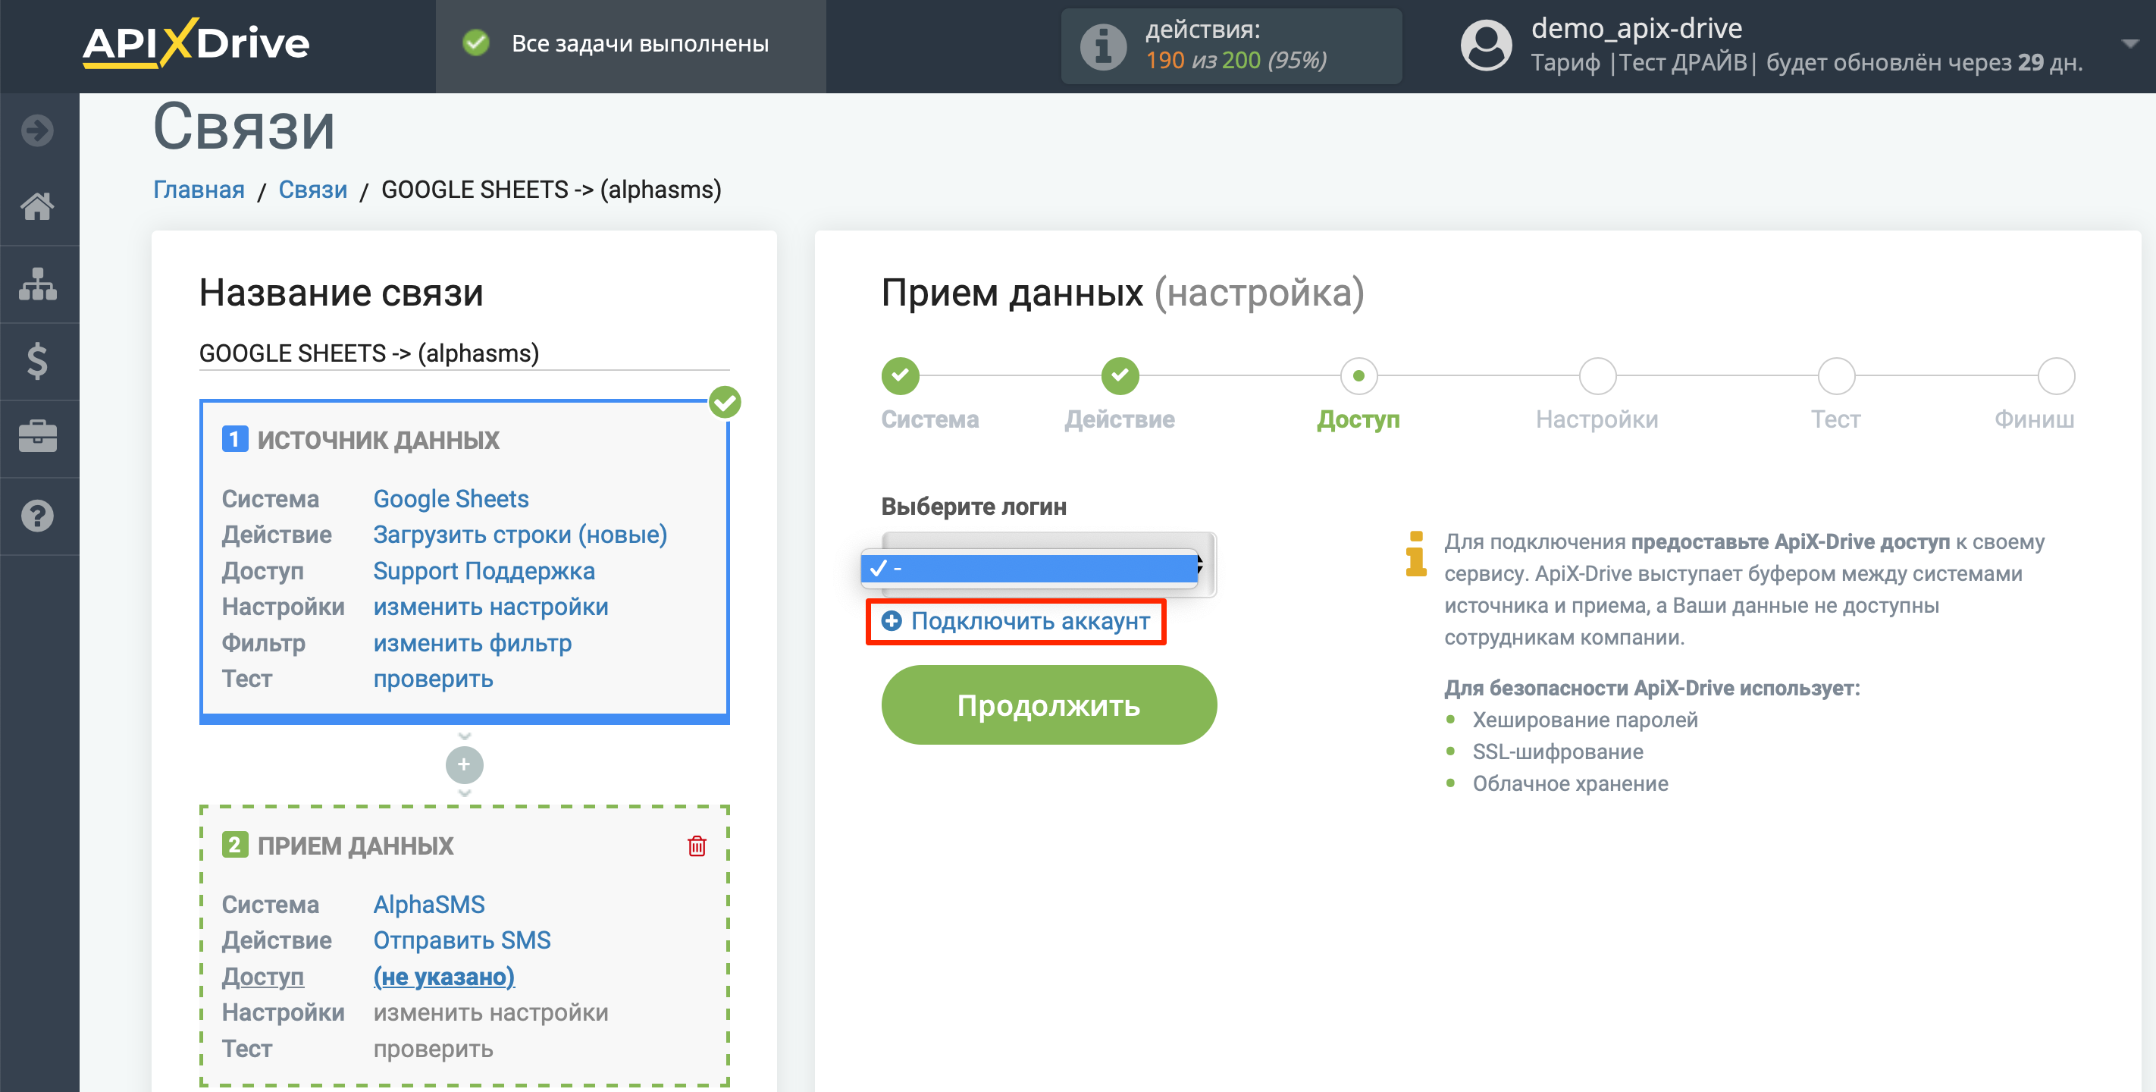Click the plus icon between data blocks
The image size is (2156, 1092).
pyautogui.click(x=465, y=764)
